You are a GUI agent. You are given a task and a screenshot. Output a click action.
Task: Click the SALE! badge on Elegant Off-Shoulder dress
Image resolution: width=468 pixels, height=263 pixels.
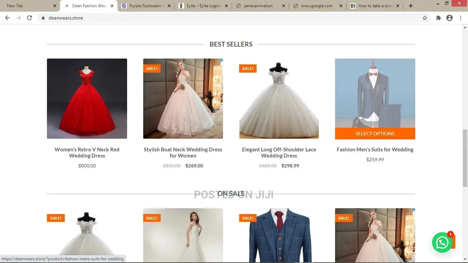pos(248,68)
